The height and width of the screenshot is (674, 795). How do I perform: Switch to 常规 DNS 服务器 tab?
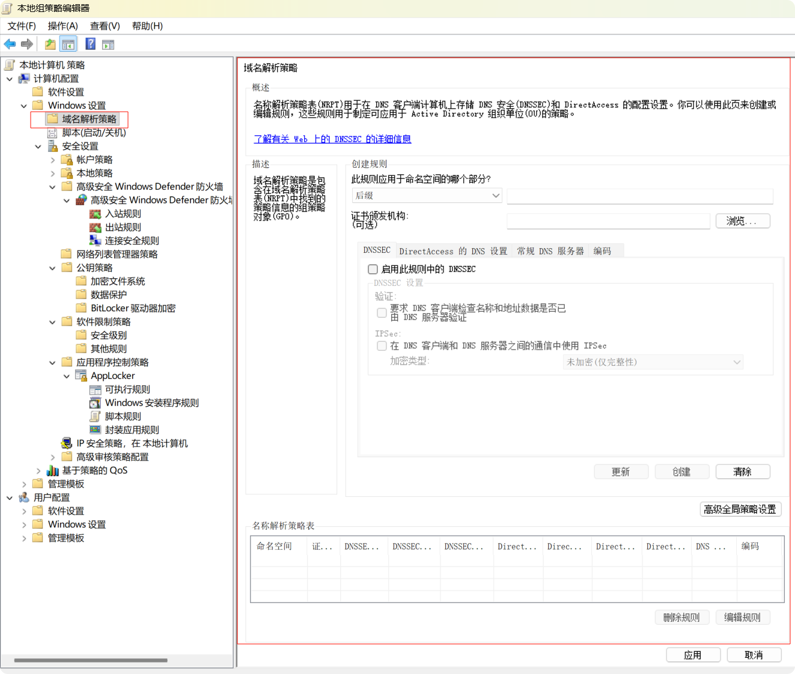click(x=550, y=251)
